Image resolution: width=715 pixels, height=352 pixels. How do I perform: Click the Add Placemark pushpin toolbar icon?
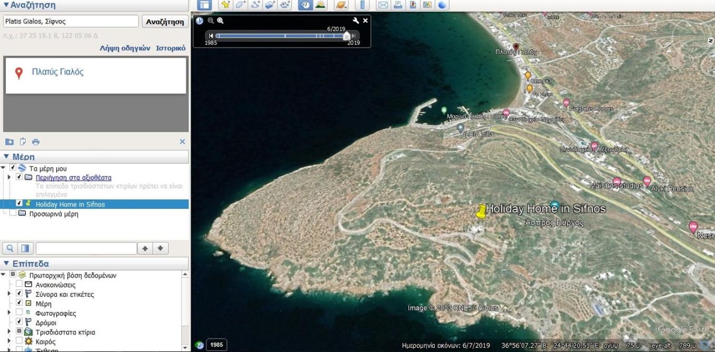point(226,5)
